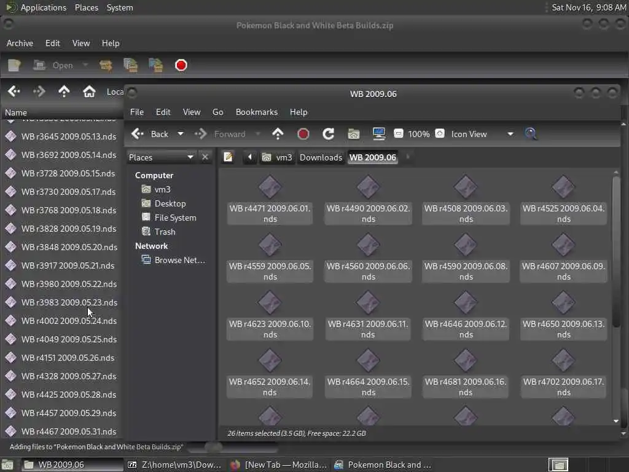This screenshot has height=472, width=629.
Task: Click the stop loading icon in file manager
Action: pyautogui.click(x=303, y=134)
